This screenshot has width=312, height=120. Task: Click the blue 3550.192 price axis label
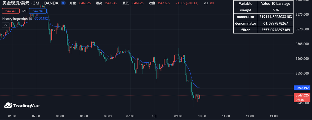[x=302, y=88]
